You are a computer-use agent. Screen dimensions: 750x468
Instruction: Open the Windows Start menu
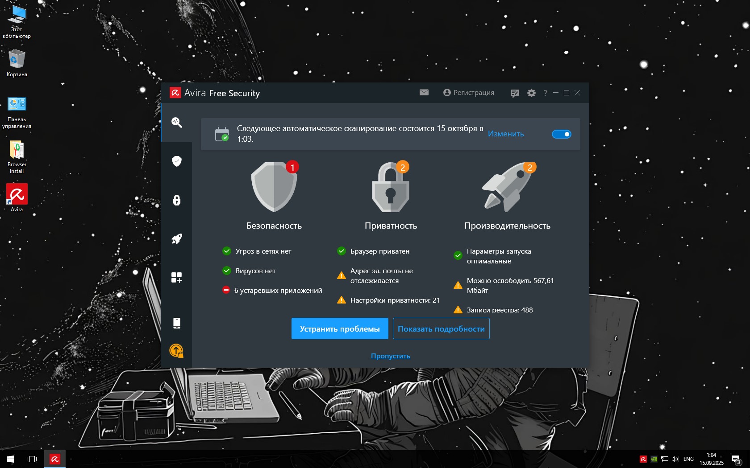pos(11,459)
